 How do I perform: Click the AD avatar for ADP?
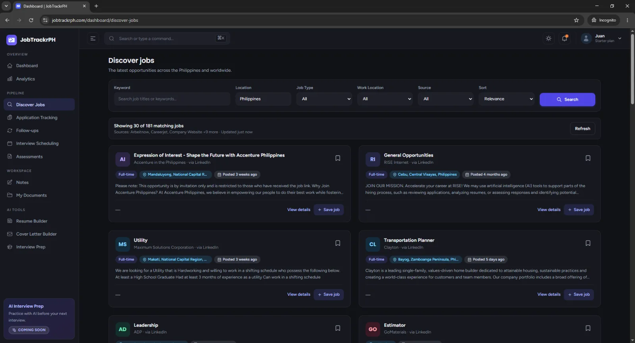[x=123, y=329]
